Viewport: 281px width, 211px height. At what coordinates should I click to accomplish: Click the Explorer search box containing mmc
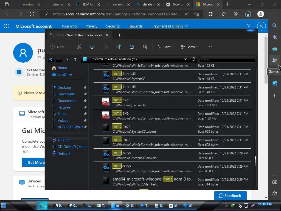tap(227, 59)
